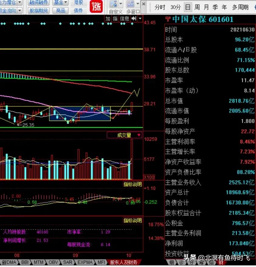Switch to the 30分 period
The image size is (256, 267).
(x=175, y=7)
